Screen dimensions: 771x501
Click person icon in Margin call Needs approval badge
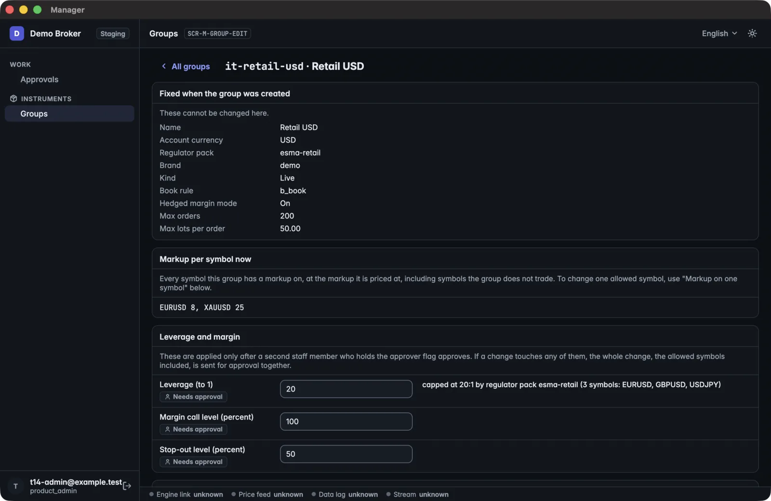point(168,429)
